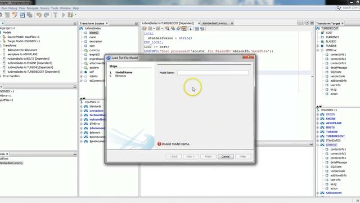
Task: Select standardiseCurrency in the lower-left panel
Action: (x=11, y=163)
